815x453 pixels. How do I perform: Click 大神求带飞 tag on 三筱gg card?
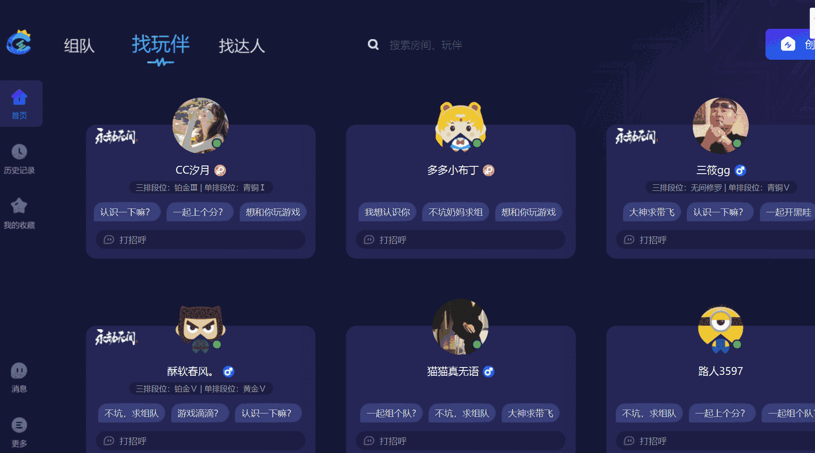[x=651, y=212]
